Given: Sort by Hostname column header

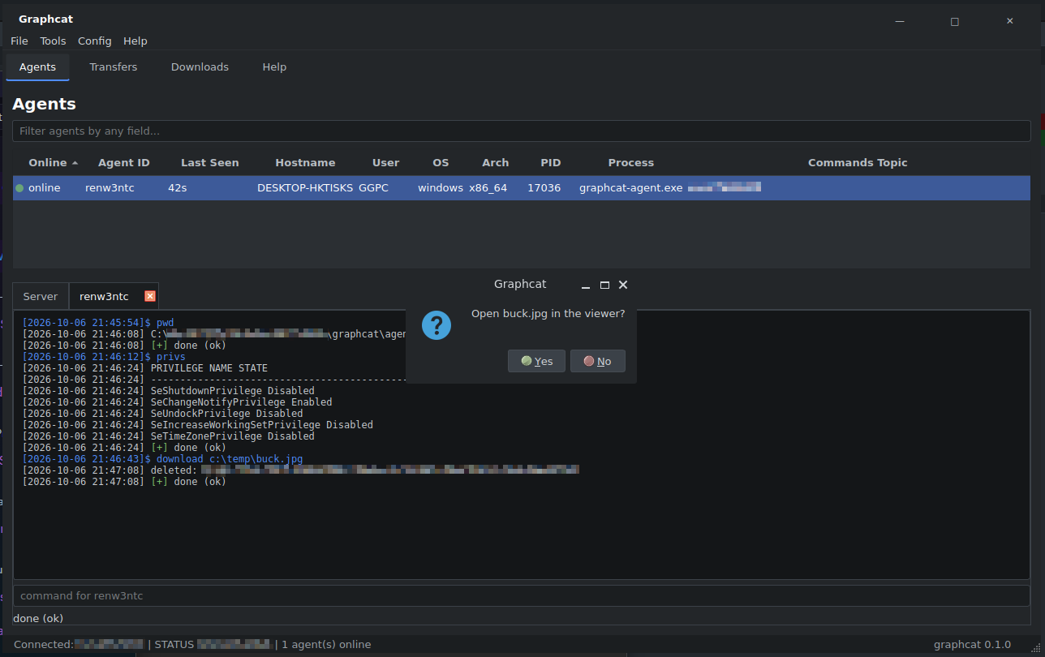Looking at the screenshot, I should 305,163.
